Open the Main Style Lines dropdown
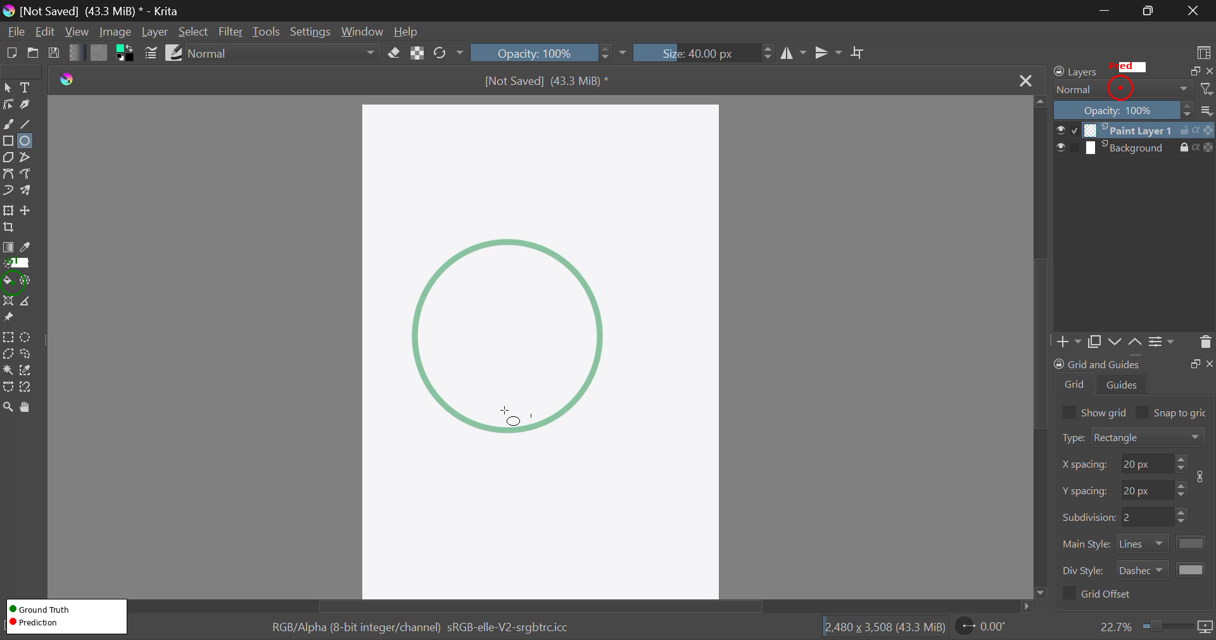This screenshot has width=1216, height=640. 1141,544
